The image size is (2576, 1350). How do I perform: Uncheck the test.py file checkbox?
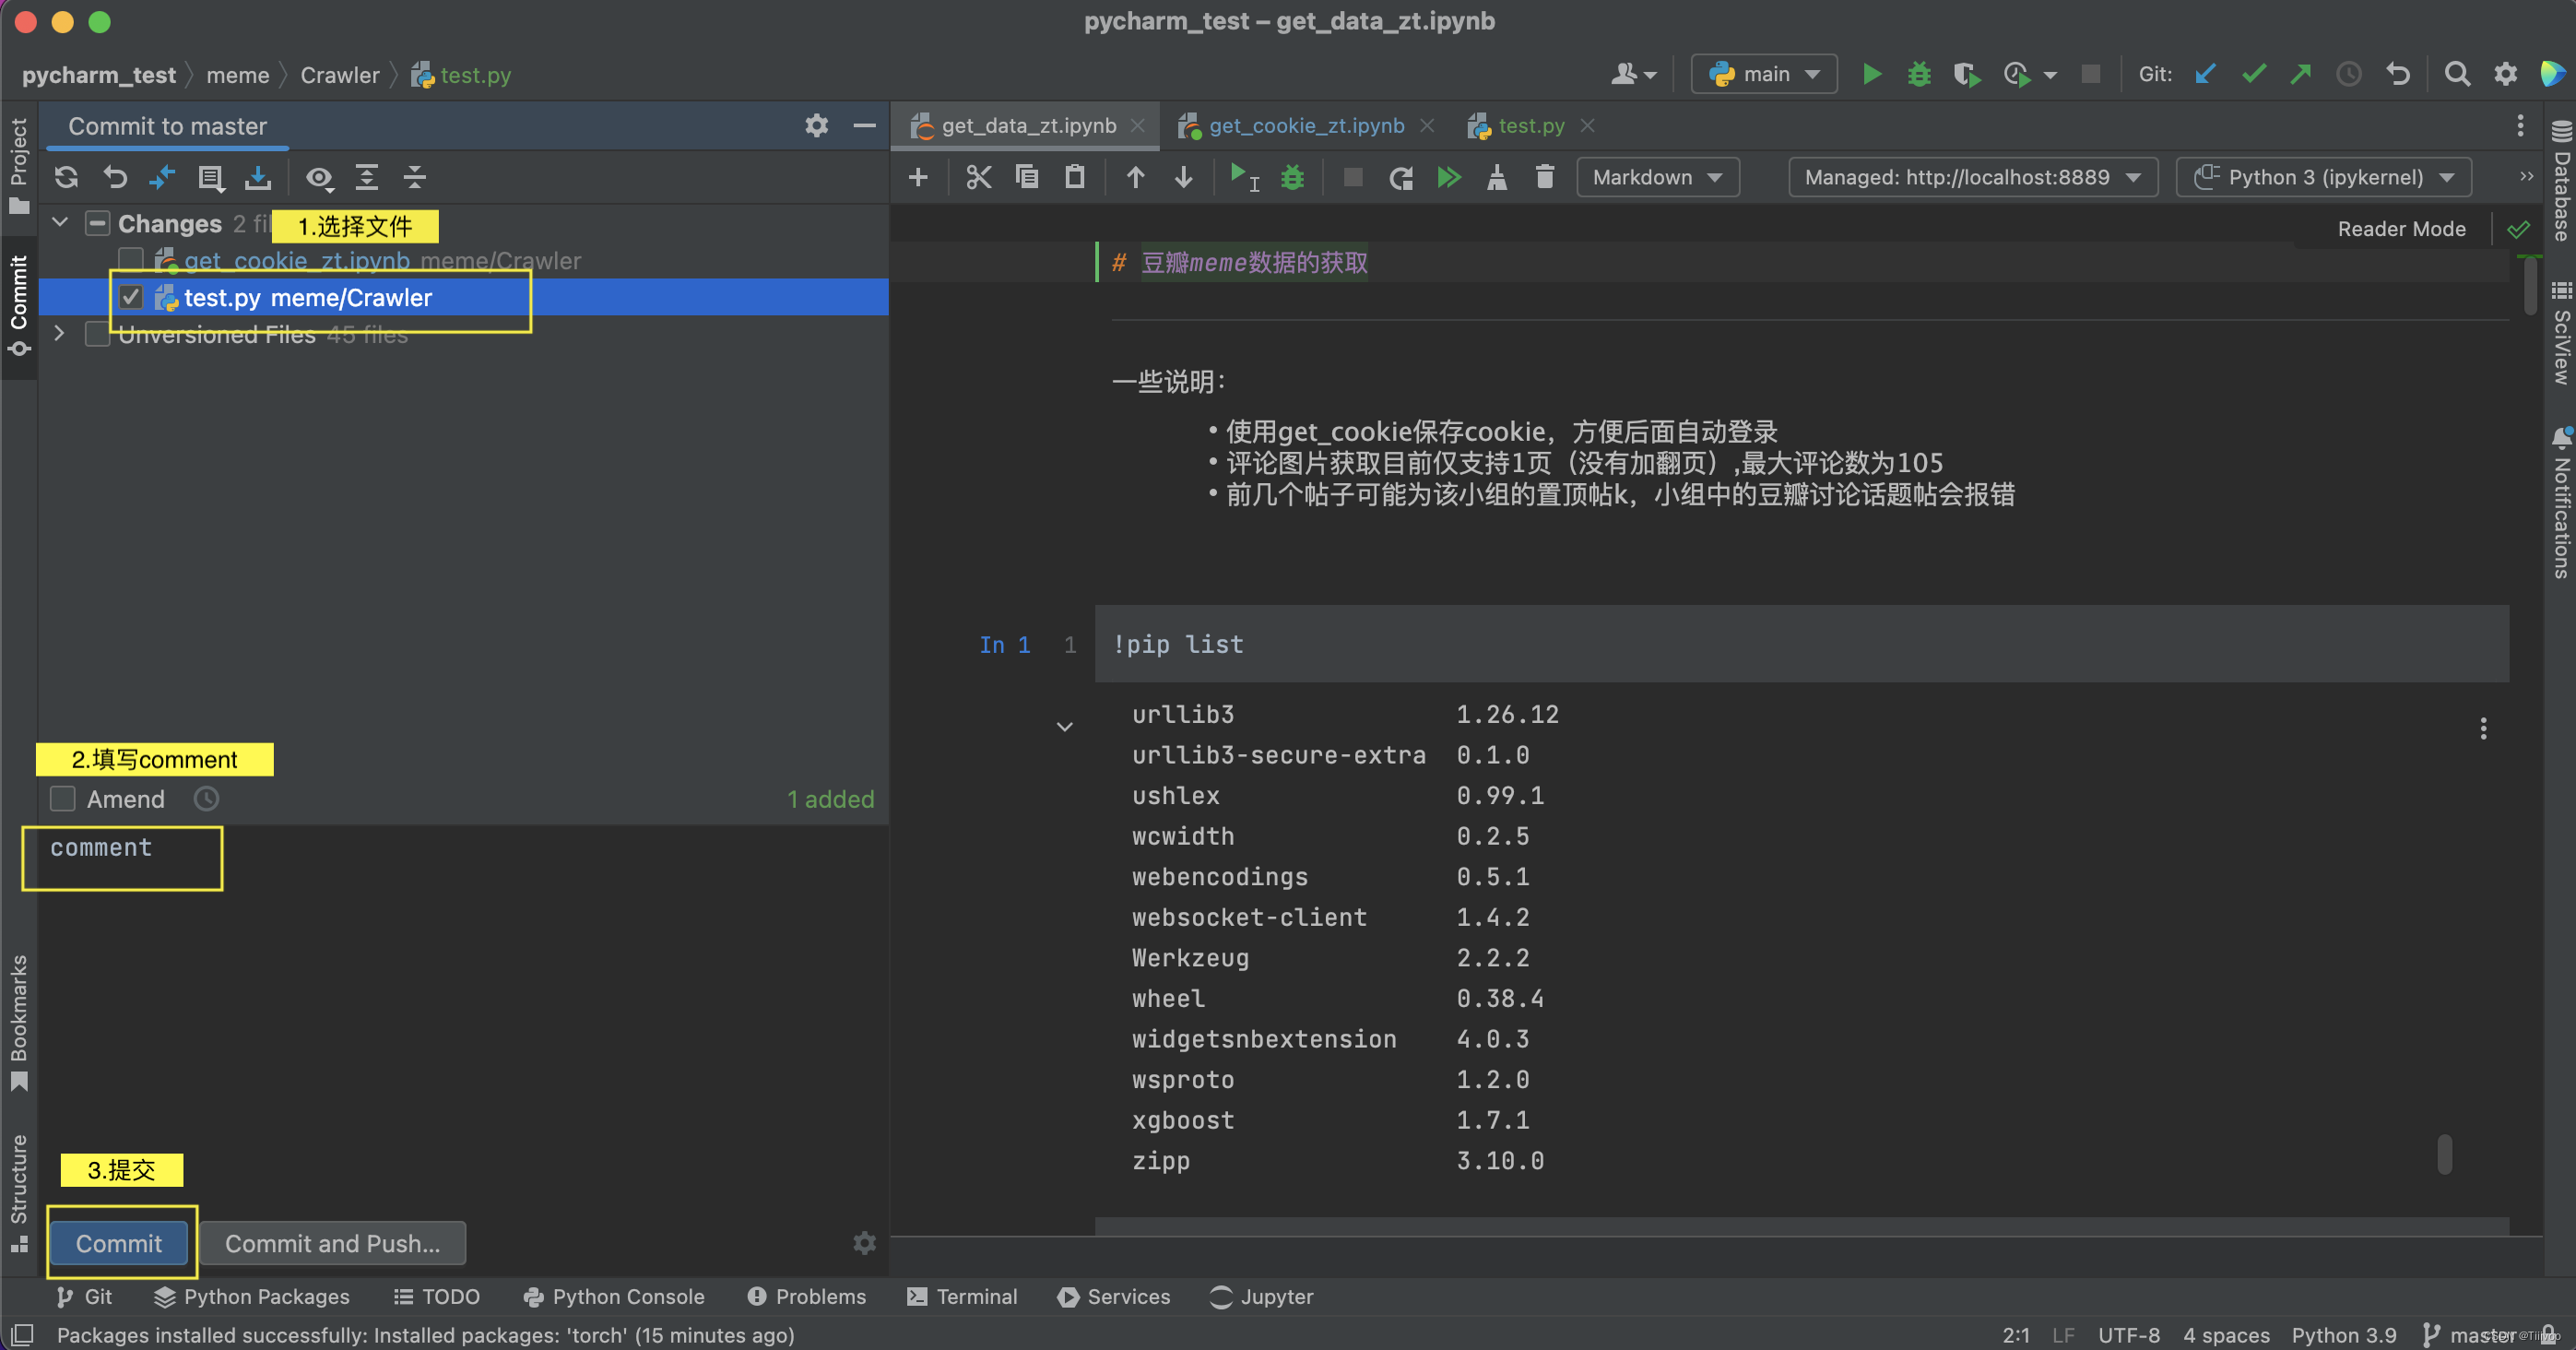click(x=131, y=298)
